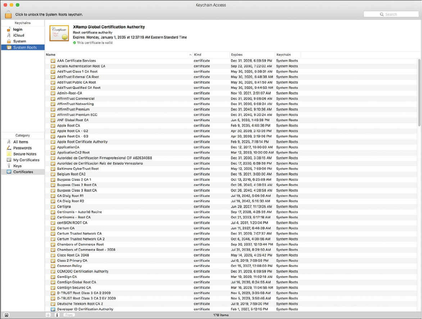Select Certinomis - Autorité Racine row
Viewport: 422px width, 319px height.
point(231,212)
